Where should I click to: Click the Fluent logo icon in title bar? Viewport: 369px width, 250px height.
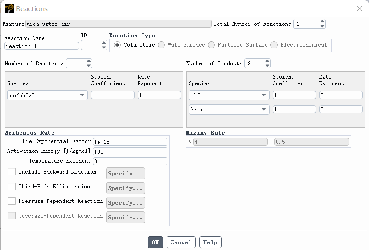coord(9,8)
